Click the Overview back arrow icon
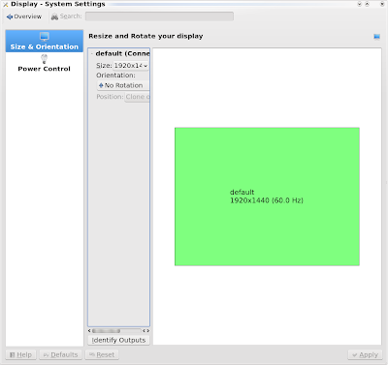Viewport: 388px width, 365px height. (10, 16)
